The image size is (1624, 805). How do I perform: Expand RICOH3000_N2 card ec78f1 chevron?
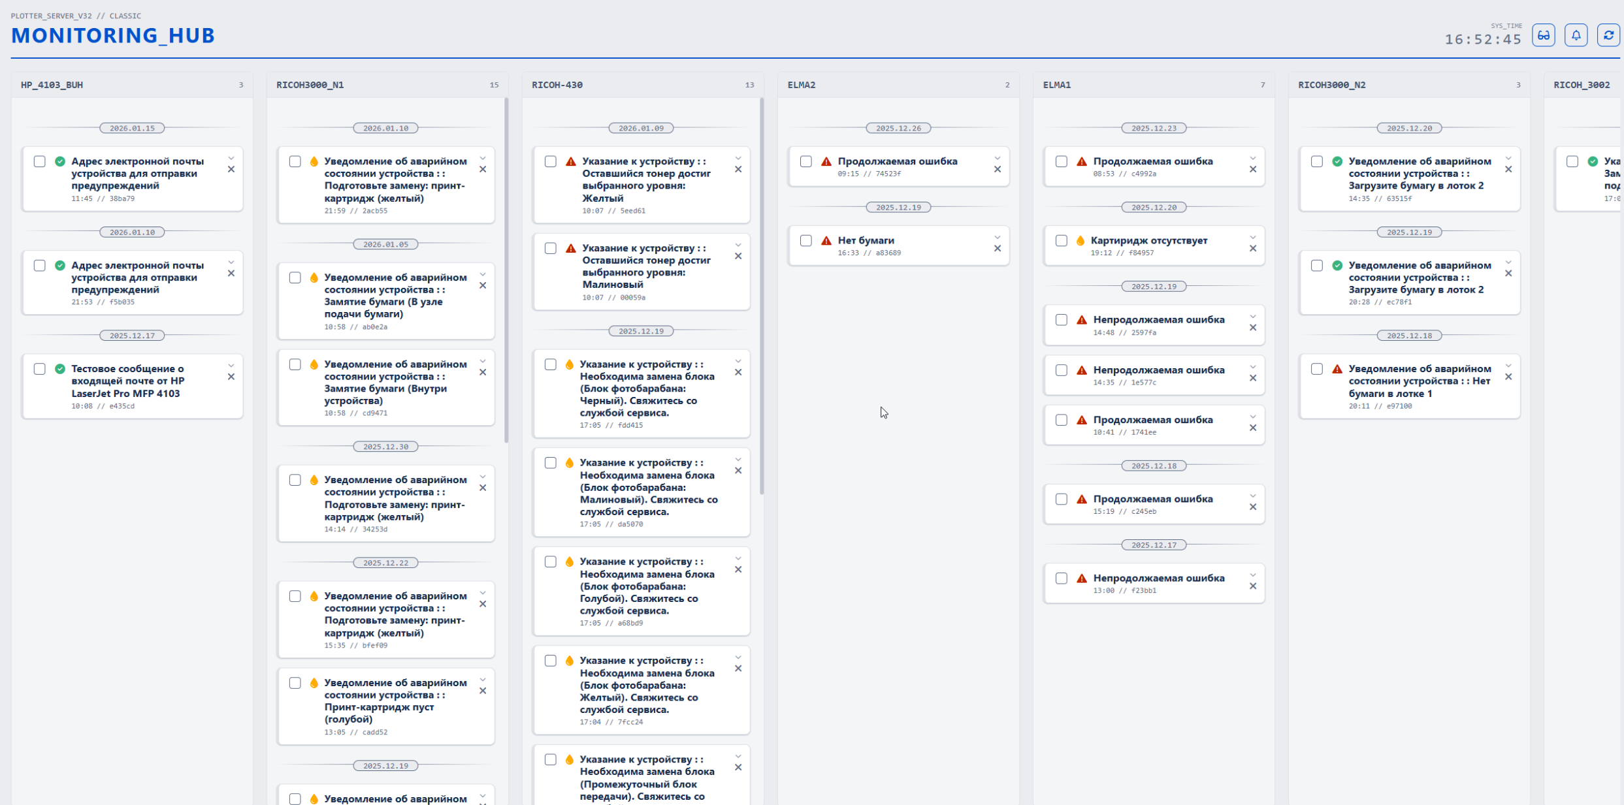pos(1508,262)
